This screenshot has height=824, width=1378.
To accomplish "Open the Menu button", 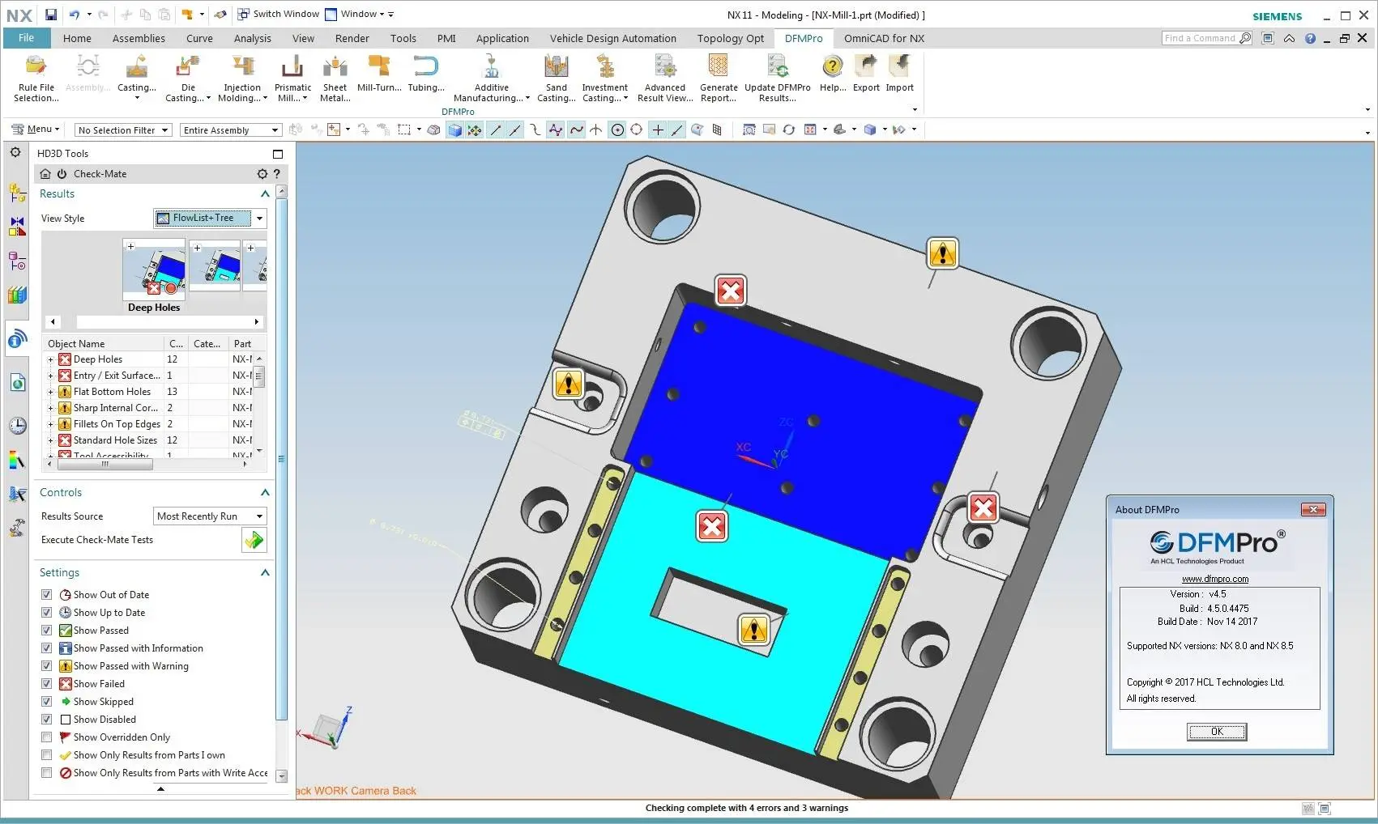I will (36, 130).
